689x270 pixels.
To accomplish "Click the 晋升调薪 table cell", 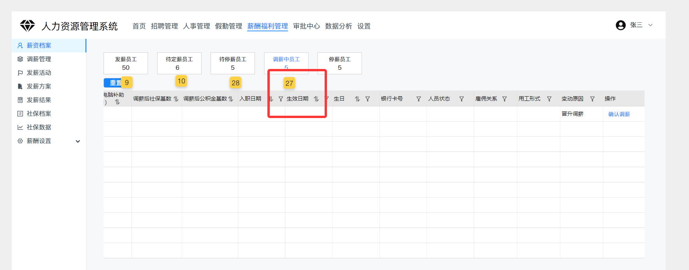I will click(x=582, y=114).
